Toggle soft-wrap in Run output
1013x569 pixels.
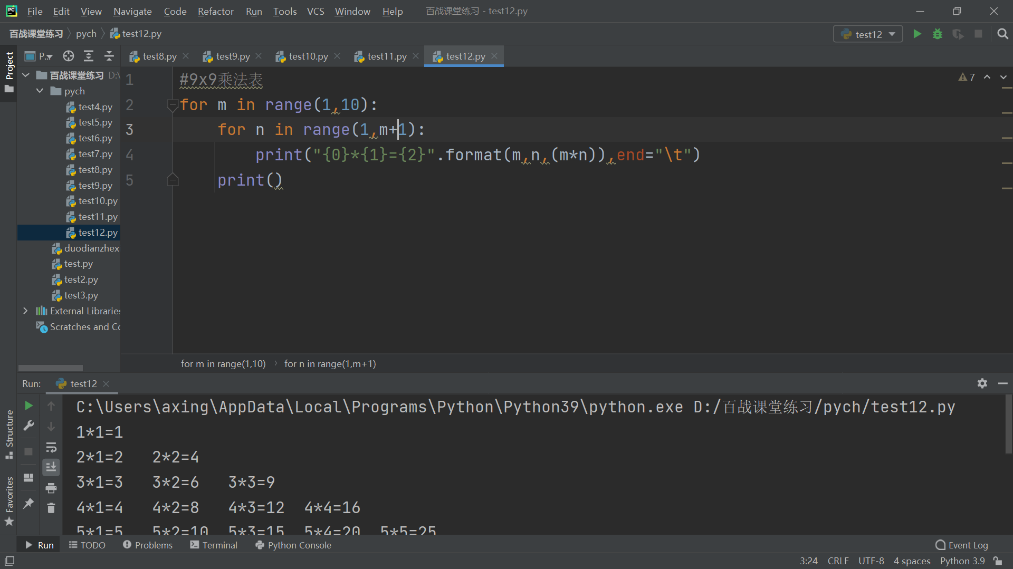[51, 448]
